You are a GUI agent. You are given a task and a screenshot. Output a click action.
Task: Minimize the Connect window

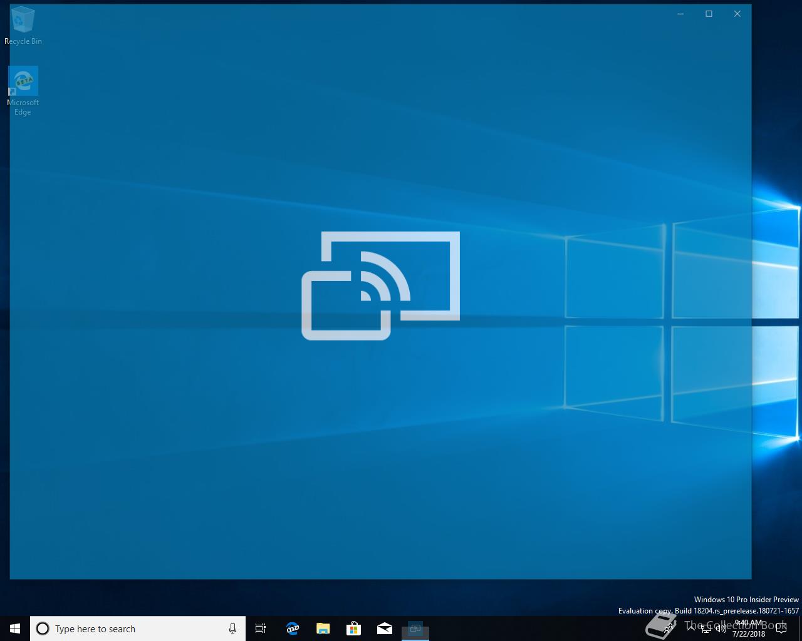[680, 14]
